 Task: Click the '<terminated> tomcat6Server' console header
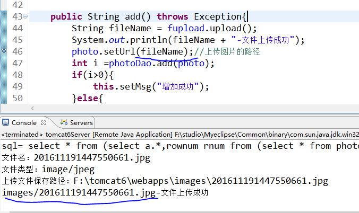179,135
